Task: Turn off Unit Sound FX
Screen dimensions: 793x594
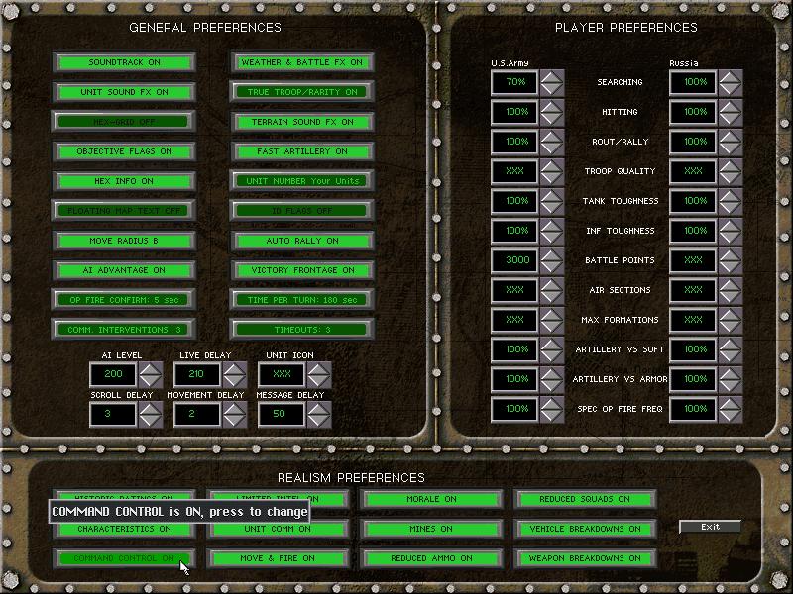Action: (124, 92)
